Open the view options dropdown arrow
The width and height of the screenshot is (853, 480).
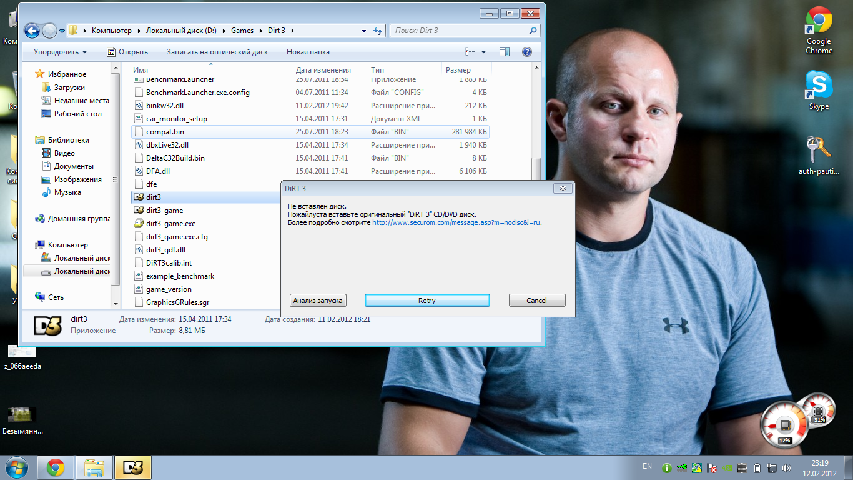[x=483, y=52]
